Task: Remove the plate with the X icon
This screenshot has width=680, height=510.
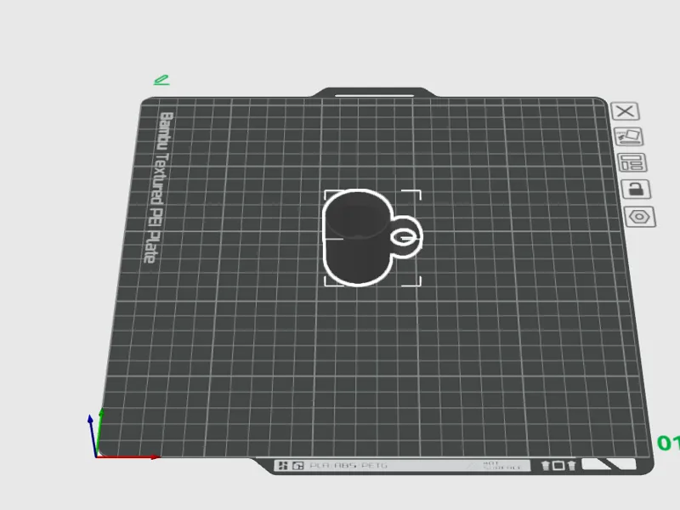Action: tap(625, 111)
